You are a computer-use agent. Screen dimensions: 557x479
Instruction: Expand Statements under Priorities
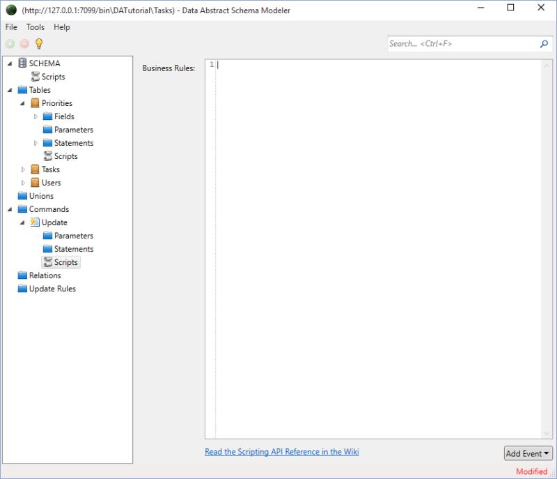(36, 143)
